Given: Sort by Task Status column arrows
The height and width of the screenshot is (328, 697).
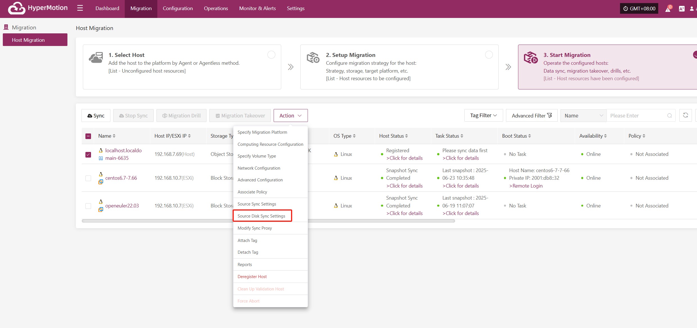Looking at the screenshot, I should tap(462, 136).
